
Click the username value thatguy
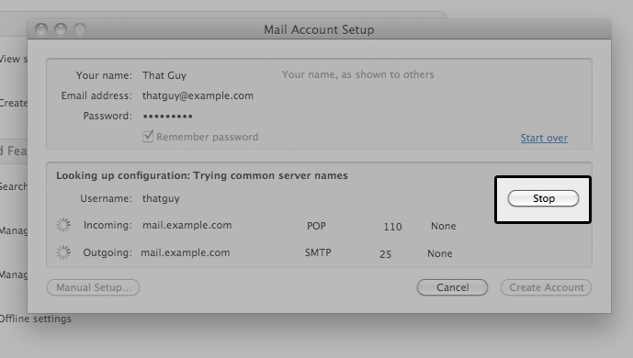pos(161,199)
